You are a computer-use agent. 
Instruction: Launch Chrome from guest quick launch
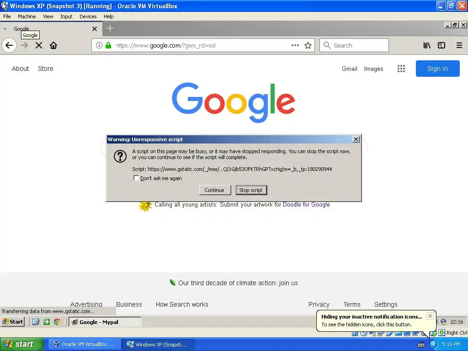57,322
